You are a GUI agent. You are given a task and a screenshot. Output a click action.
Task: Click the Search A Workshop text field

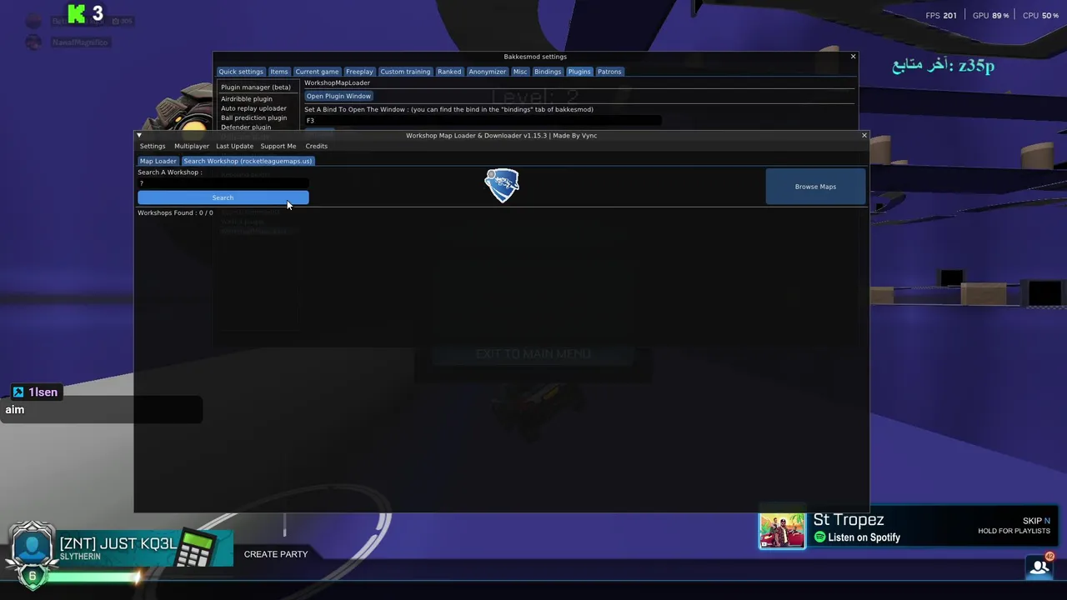click(223, 183)
